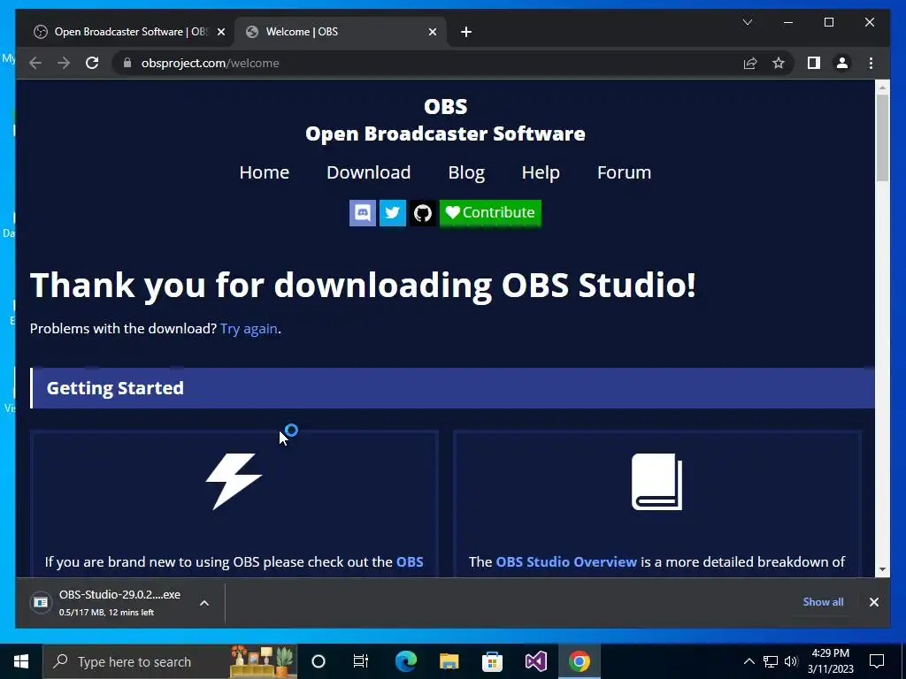
Task: Open the Help page
Action: point(541,172)
